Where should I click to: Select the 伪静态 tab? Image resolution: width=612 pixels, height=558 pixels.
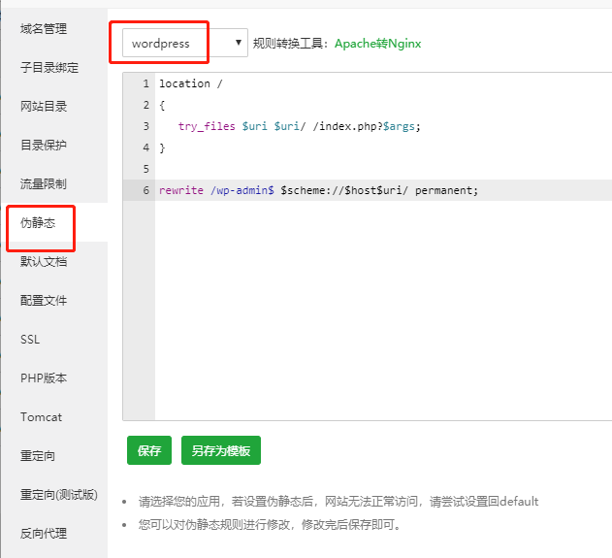coord(38,222)
